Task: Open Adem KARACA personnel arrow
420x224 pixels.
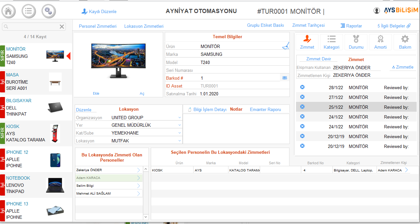Action: [138, 178]
